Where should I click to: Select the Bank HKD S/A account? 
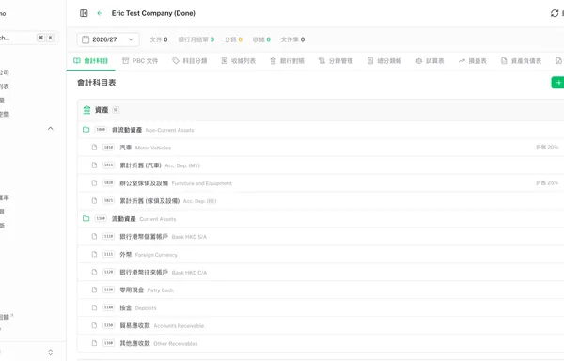pyautogui.click(x=321, y=237)
